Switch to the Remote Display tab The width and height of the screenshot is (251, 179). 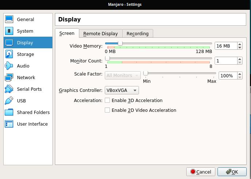coord(100,33)
